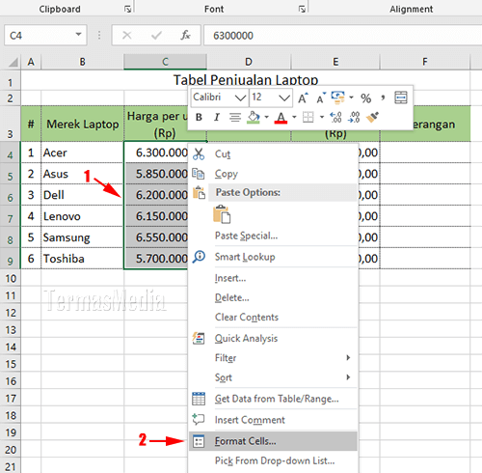Open Clipboard group dialog launcher
The width and height of the screenshot is (482, 473).
pos(127,9)
